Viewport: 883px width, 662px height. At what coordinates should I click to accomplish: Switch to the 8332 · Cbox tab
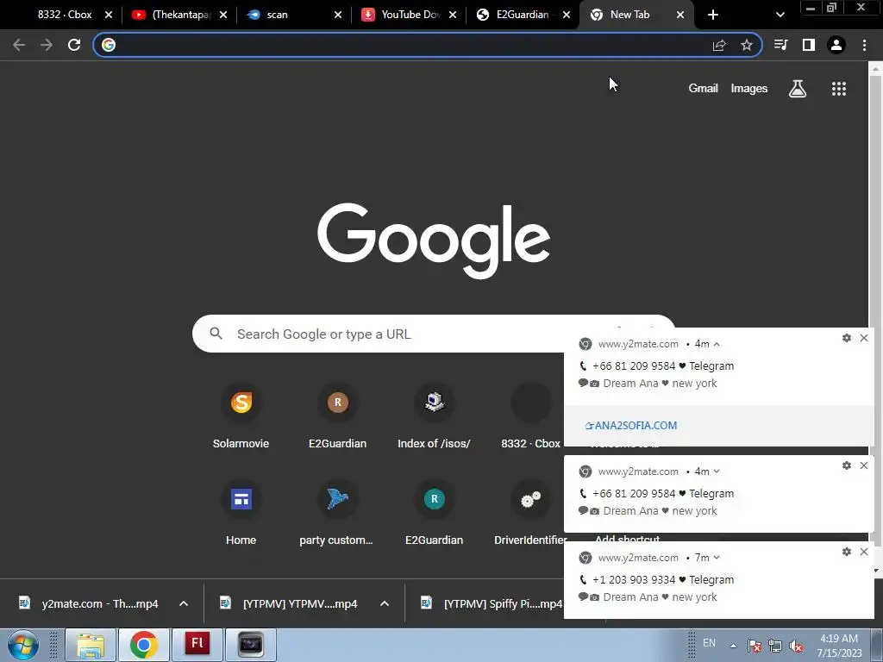[x=64, y=15]
